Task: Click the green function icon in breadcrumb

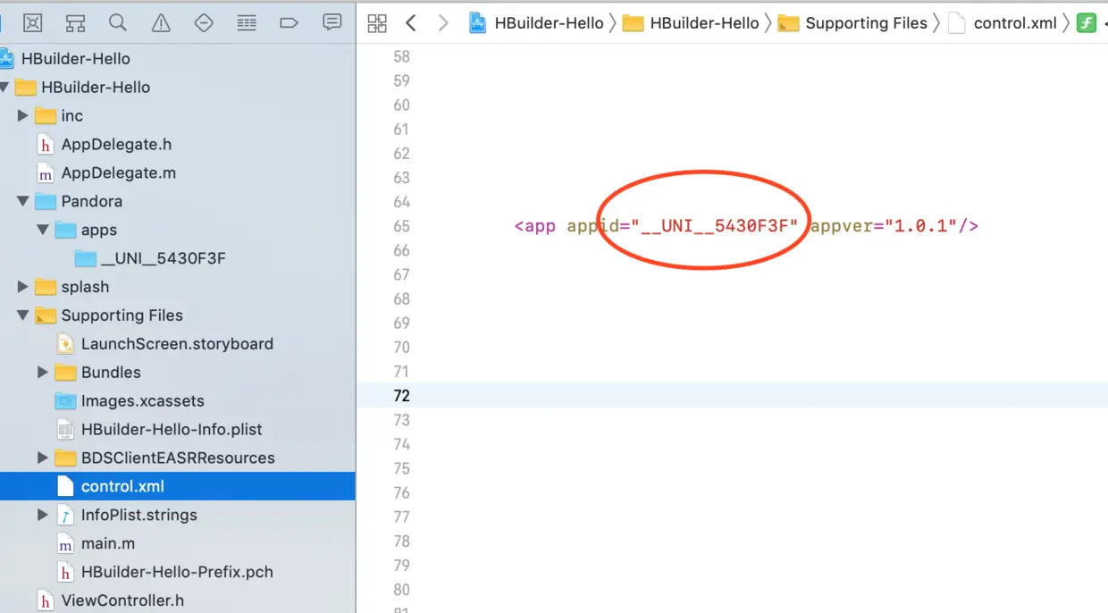Action: [1087, 23]
